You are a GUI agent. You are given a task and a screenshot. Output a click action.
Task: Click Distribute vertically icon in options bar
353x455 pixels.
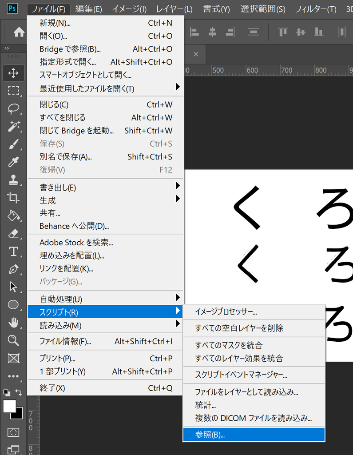pos(254,32)
